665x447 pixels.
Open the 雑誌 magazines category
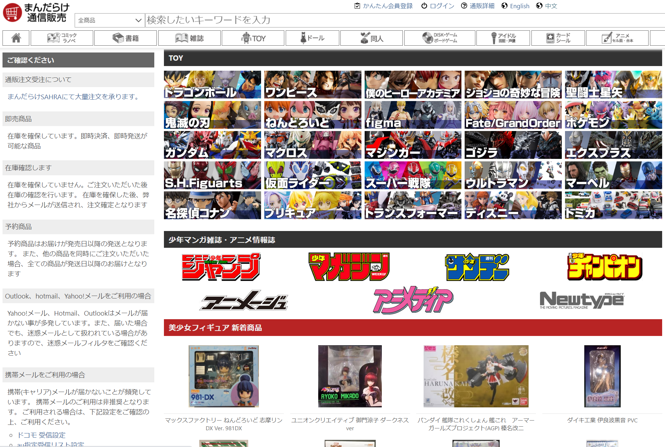click(189, 38)
